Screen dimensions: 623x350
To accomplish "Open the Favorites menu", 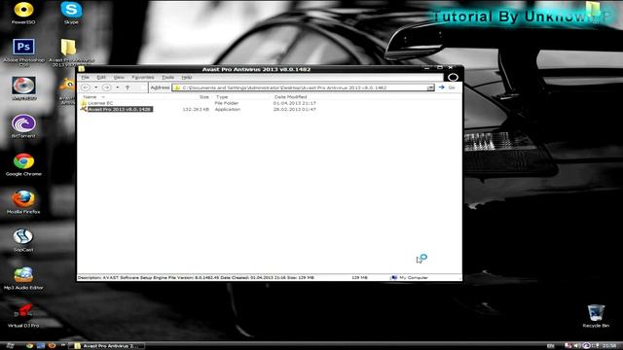I will click(143, 78).
